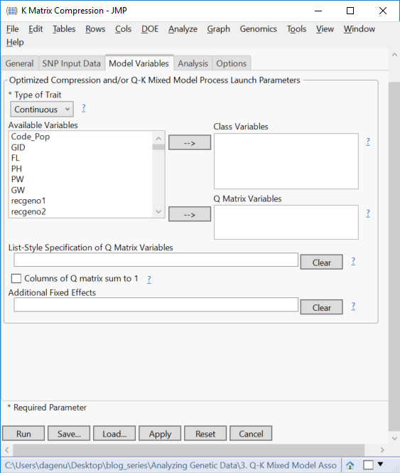Image resolution: width=400 pixels, height=473 pixels.
Task: Click help question mark beside Type of Trait
Action: click(84, 108)
